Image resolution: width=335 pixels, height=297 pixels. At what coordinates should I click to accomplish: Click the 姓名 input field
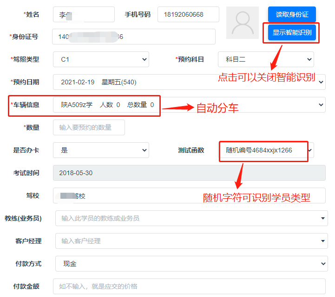(x=84, y=14)
